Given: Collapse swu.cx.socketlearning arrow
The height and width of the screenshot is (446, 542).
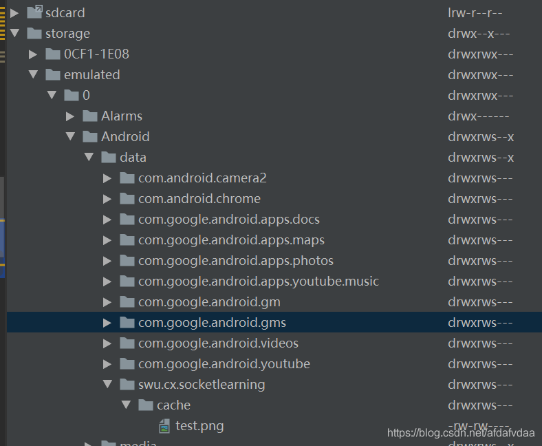Looking at the screenshot, I should point(107,384).
